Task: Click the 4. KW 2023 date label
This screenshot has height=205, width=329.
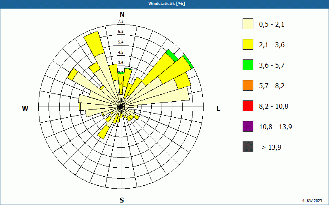Action: (x=312, y=201)
